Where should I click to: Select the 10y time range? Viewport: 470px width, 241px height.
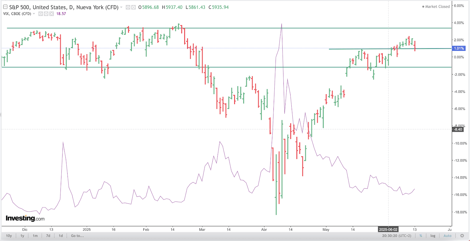(x=9, y=236)
